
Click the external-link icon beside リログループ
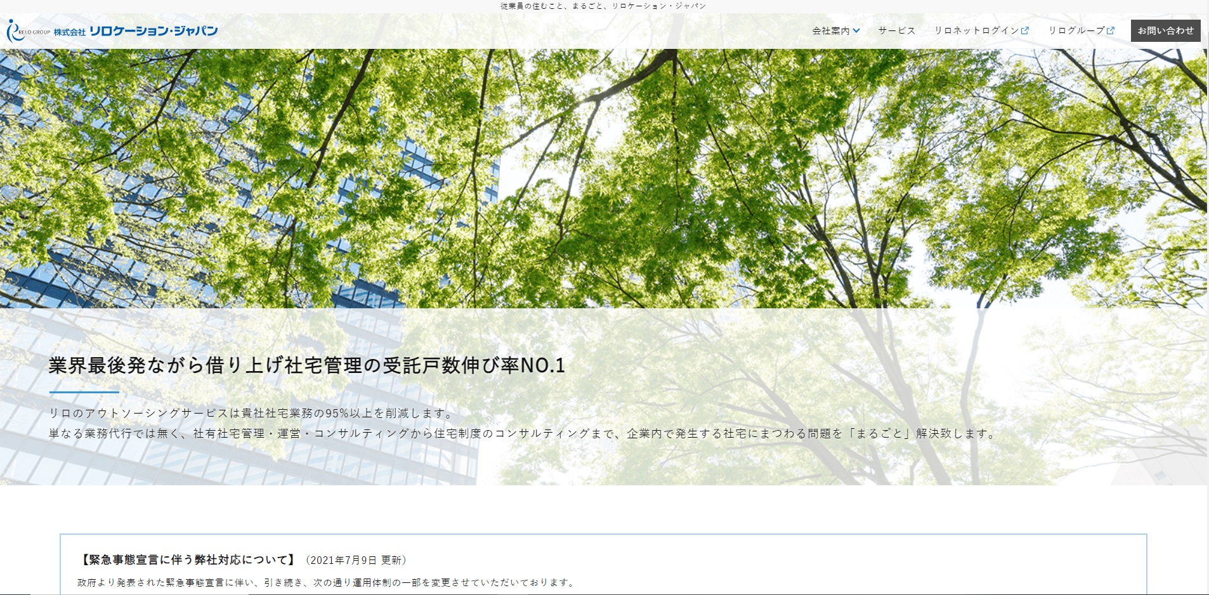pos(1111,30)
